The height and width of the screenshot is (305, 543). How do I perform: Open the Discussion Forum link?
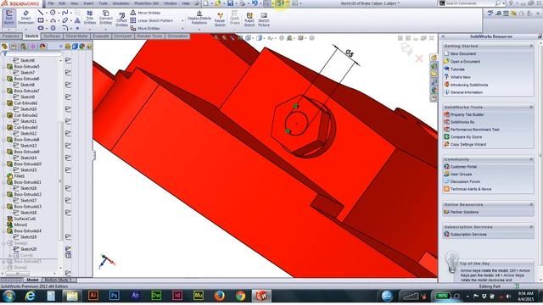tap(465, 181)
